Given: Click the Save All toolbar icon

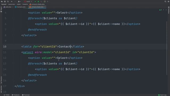Looking at the screenshot, I should tap(5, 2).
